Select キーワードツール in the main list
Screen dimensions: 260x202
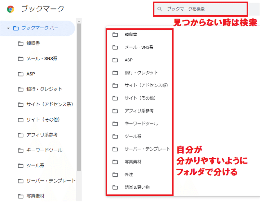[141, 124]
